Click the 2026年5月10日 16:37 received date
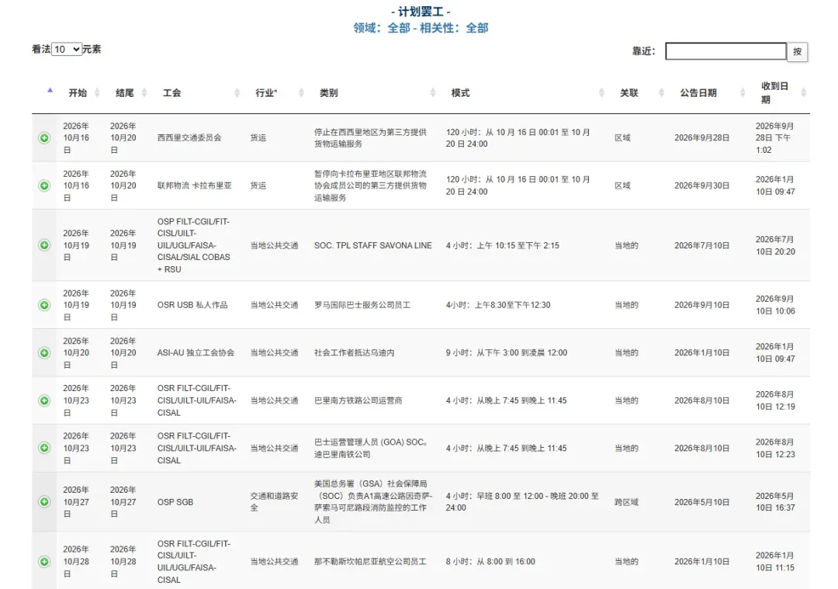Image resolution: width=838 pixels, height=589 pixels. [x=775, y=502]
